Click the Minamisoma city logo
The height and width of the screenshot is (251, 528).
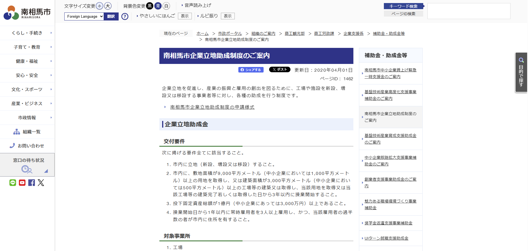click(x=27, y=13)
